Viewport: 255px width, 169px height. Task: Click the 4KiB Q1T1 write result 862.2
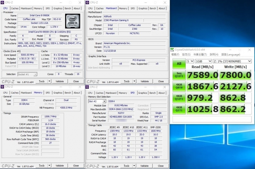pos(236,109)
